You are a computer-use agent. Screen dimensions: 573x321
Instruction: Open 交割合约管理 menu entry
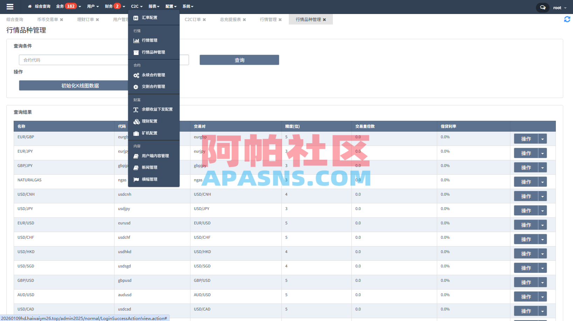click(x=154, y=87)
